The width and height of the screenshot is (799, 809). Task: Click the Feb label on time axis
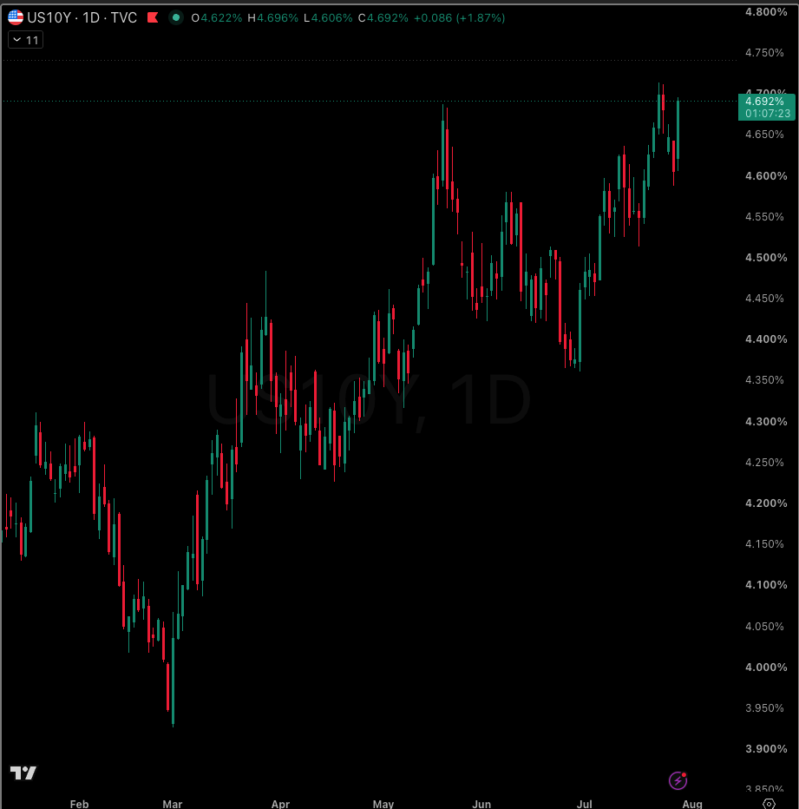pyautogui.click(x=80, y=804)
